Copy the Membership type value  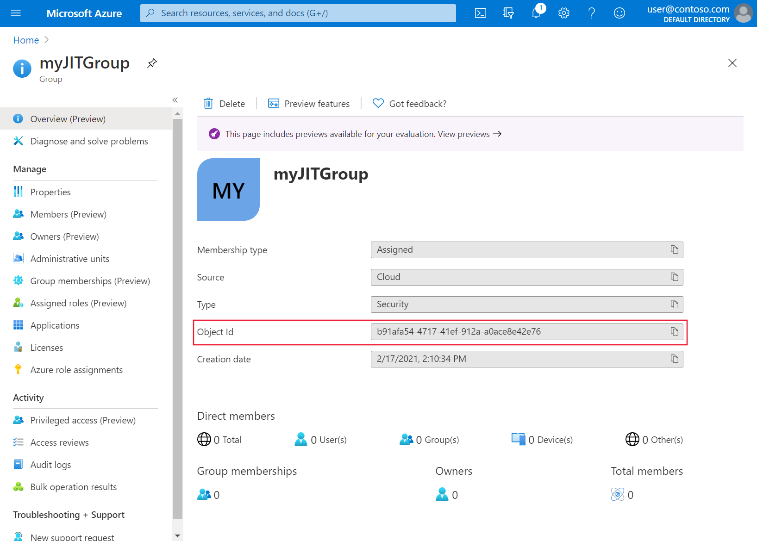(674, 249)
